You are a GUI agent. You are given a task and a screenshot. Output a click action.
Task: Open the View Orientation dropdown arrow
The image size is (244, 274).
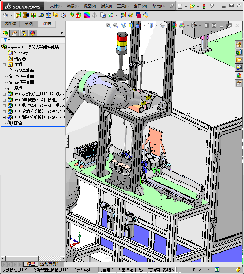click(x=144, y=26)
